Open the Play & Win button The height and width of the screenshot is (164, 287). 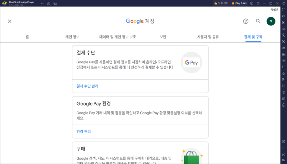click(x=239, y=3)
